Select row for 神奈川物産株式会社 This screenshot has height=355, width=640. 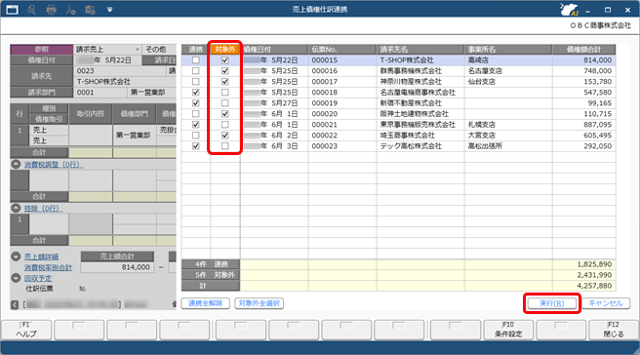399,82
